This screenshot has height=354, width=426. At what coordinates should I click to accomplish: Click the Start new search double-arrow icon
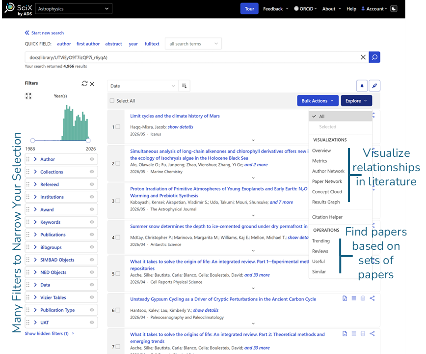27,33
